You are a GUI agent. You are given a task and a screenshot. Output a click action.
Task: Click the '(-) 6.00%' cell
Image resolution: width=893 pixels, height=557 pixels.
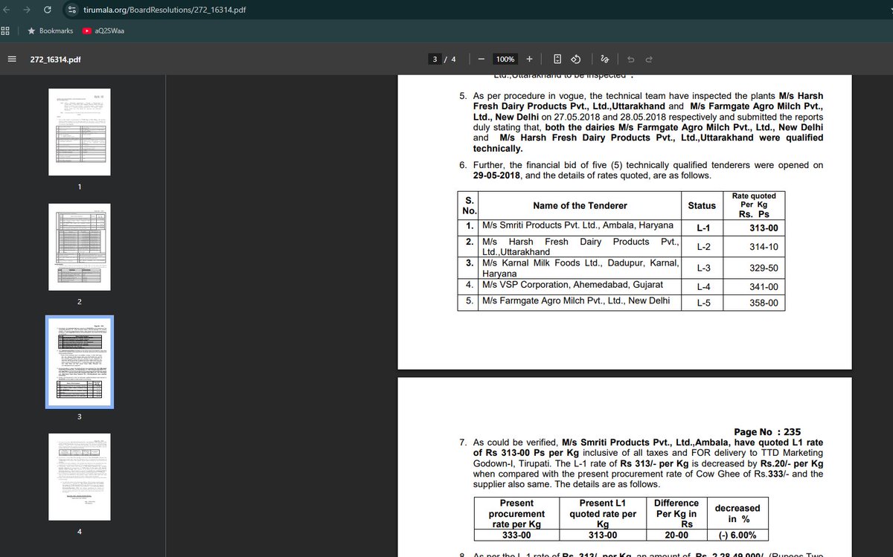point(737,535)
